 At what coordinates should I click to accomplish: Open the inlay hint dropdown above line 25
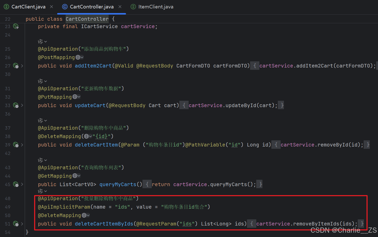[43, 41]
